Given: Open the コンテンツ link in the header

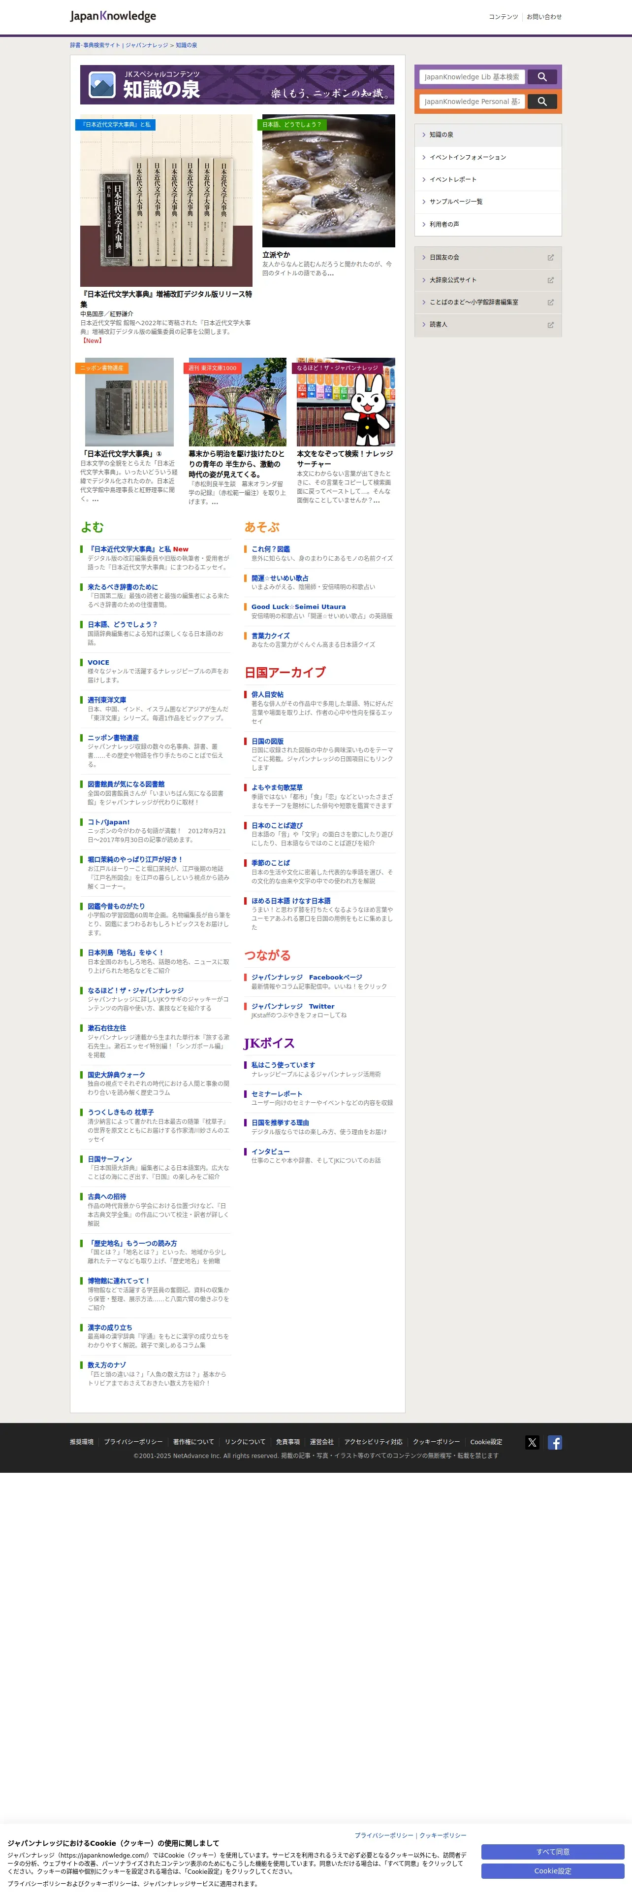Looking at the screenshot, I should point(503,16).
